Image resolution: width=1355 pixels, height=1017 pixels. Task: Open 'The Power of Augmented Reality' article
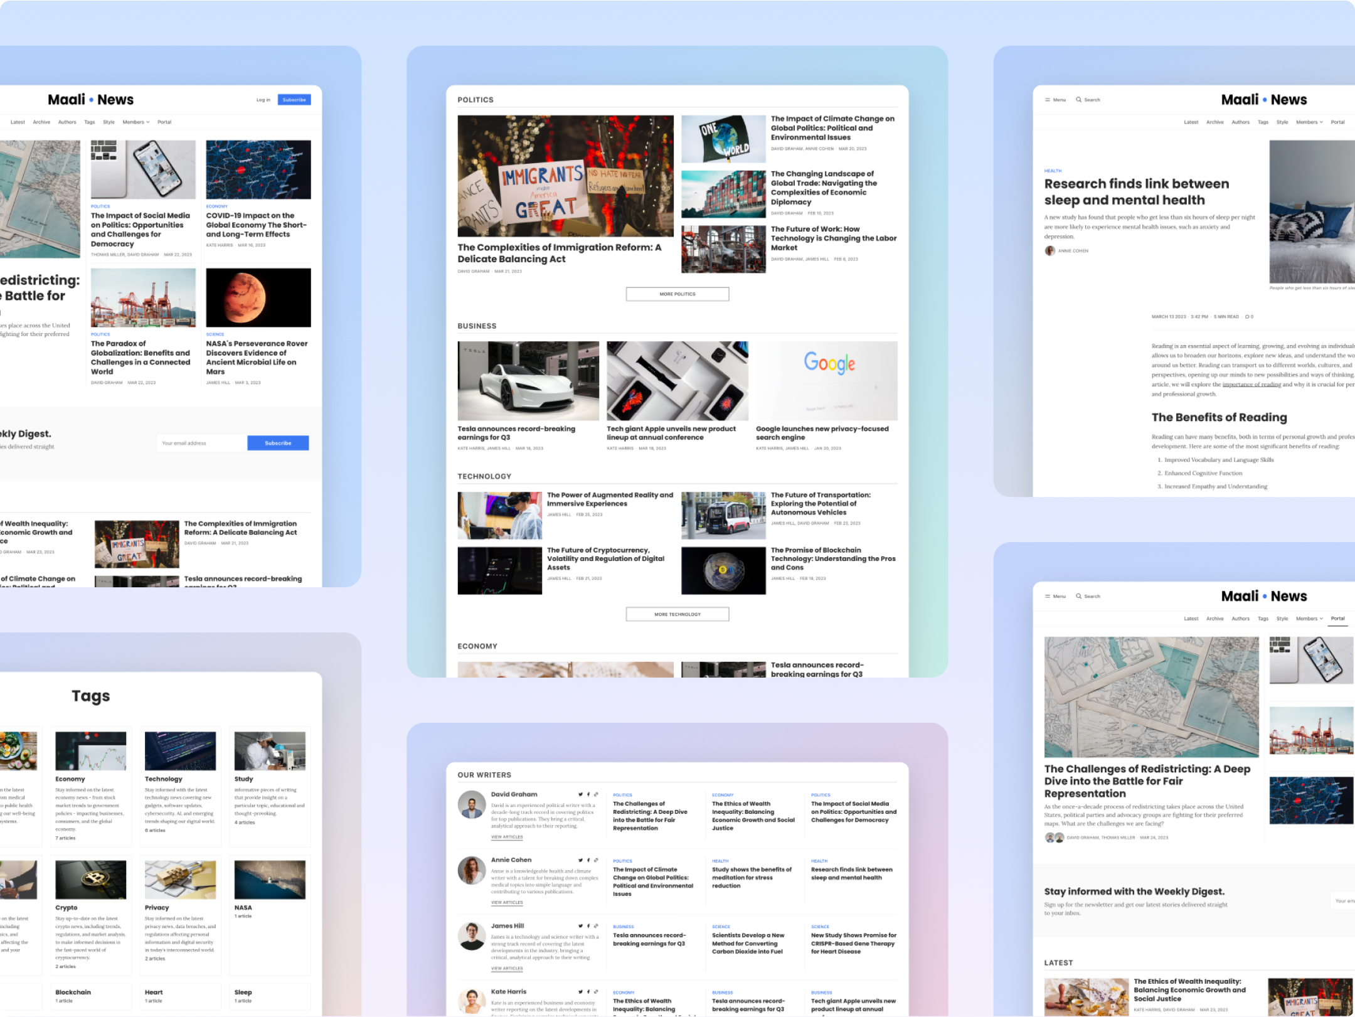610,499
